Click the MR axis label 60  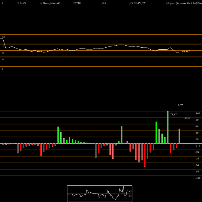(x=197, y=126)
